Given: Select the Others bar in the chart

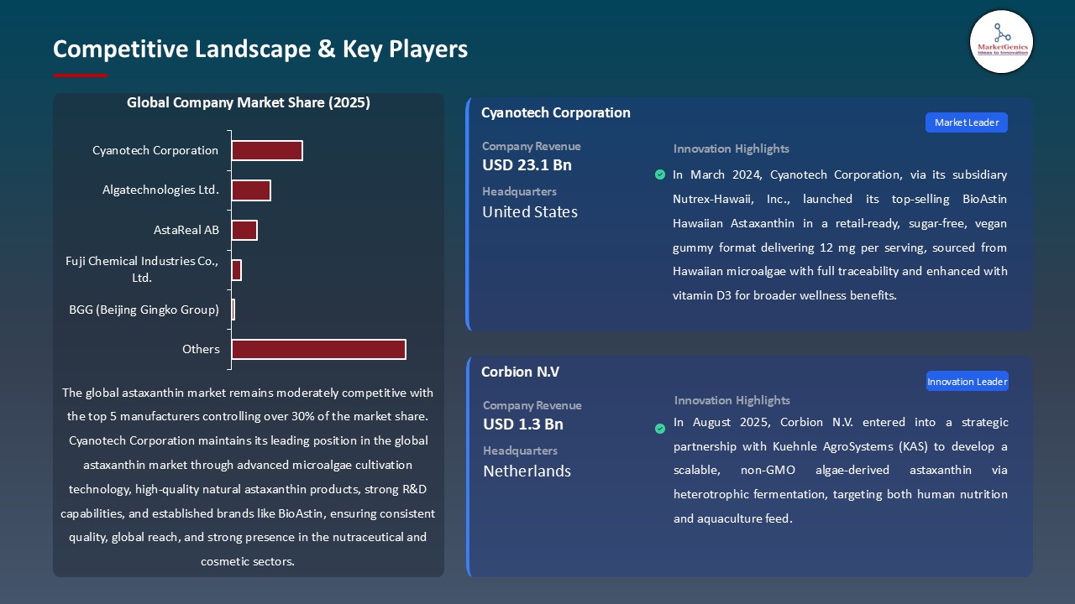Looking at the screenshot, I should tap(318, 349).
